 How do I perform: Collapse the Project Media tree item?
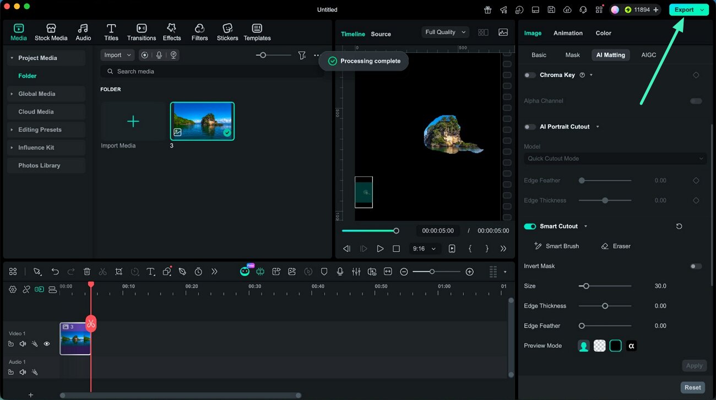12,58
